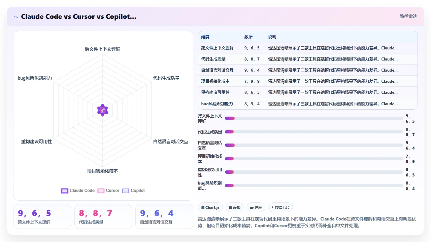Click radar axis label bug风险识别能力
This screenshot has height=242, width=431.
pyautogui.click(x=35, y=78)
